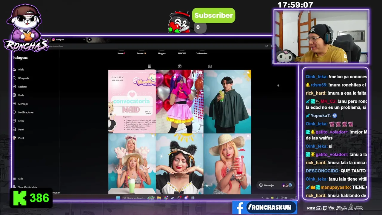
Task: Open a new browser tab
Action: (x=89, y=39)
